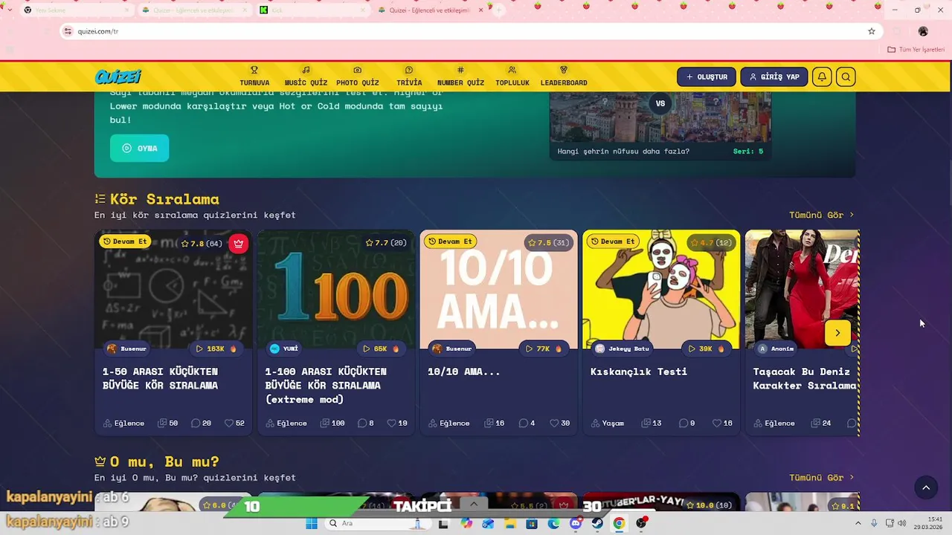Image resolution: width=952 pixels, height=535 pixels.
Task: Click Jekeyy Batu avatar icon
Action: click(599, 348)
